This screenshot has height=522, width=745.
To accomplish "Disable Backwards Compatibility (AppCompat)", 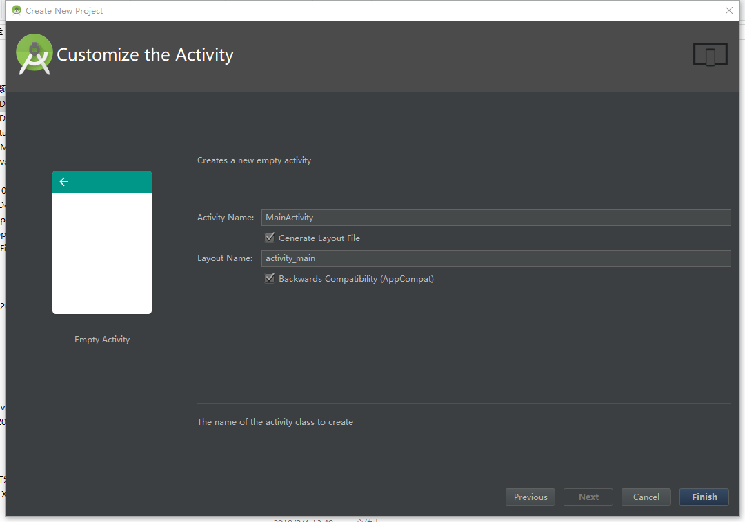I will (270, 278).
